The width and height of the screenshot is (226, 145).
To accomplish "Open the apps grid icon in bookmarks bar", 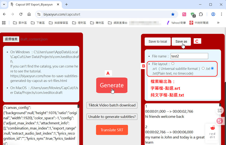I will pos(4,23).
